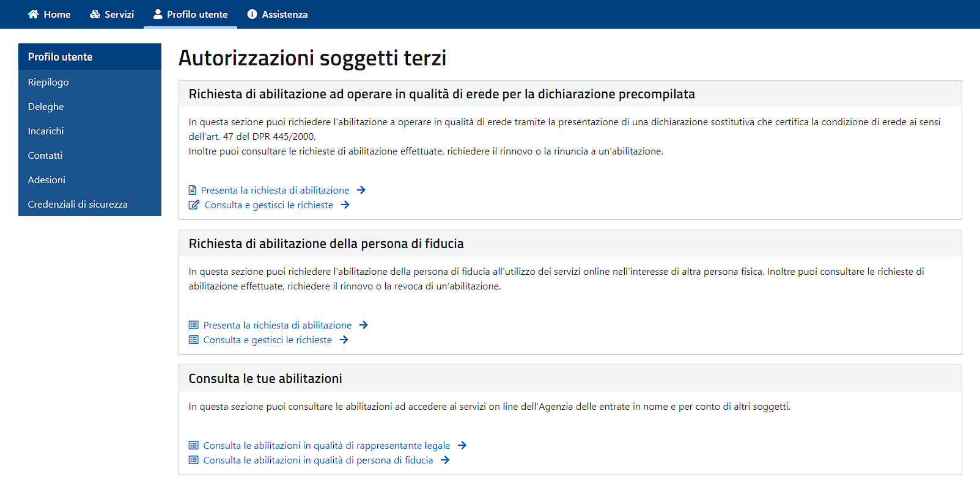Click the Home house icon
The width and height of the screenshot is (980, 491).
point(33,14)
